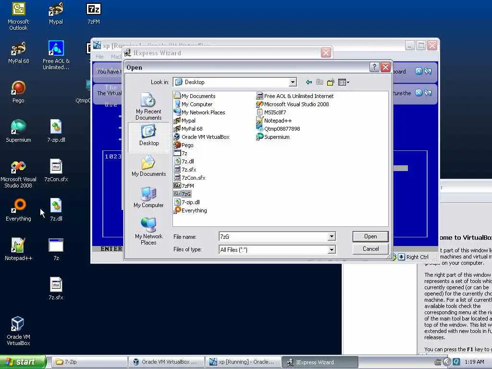The image size is (492, 369).
Task: Select 7zCon.sfx file on desktop
Action: (56, 171)
